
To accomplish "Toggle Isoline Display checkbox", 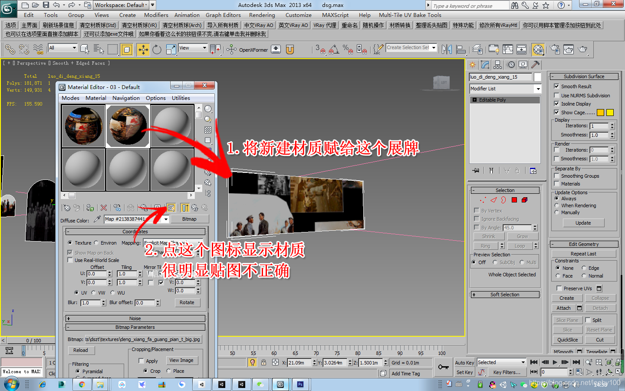I will [x=556, y=103].
